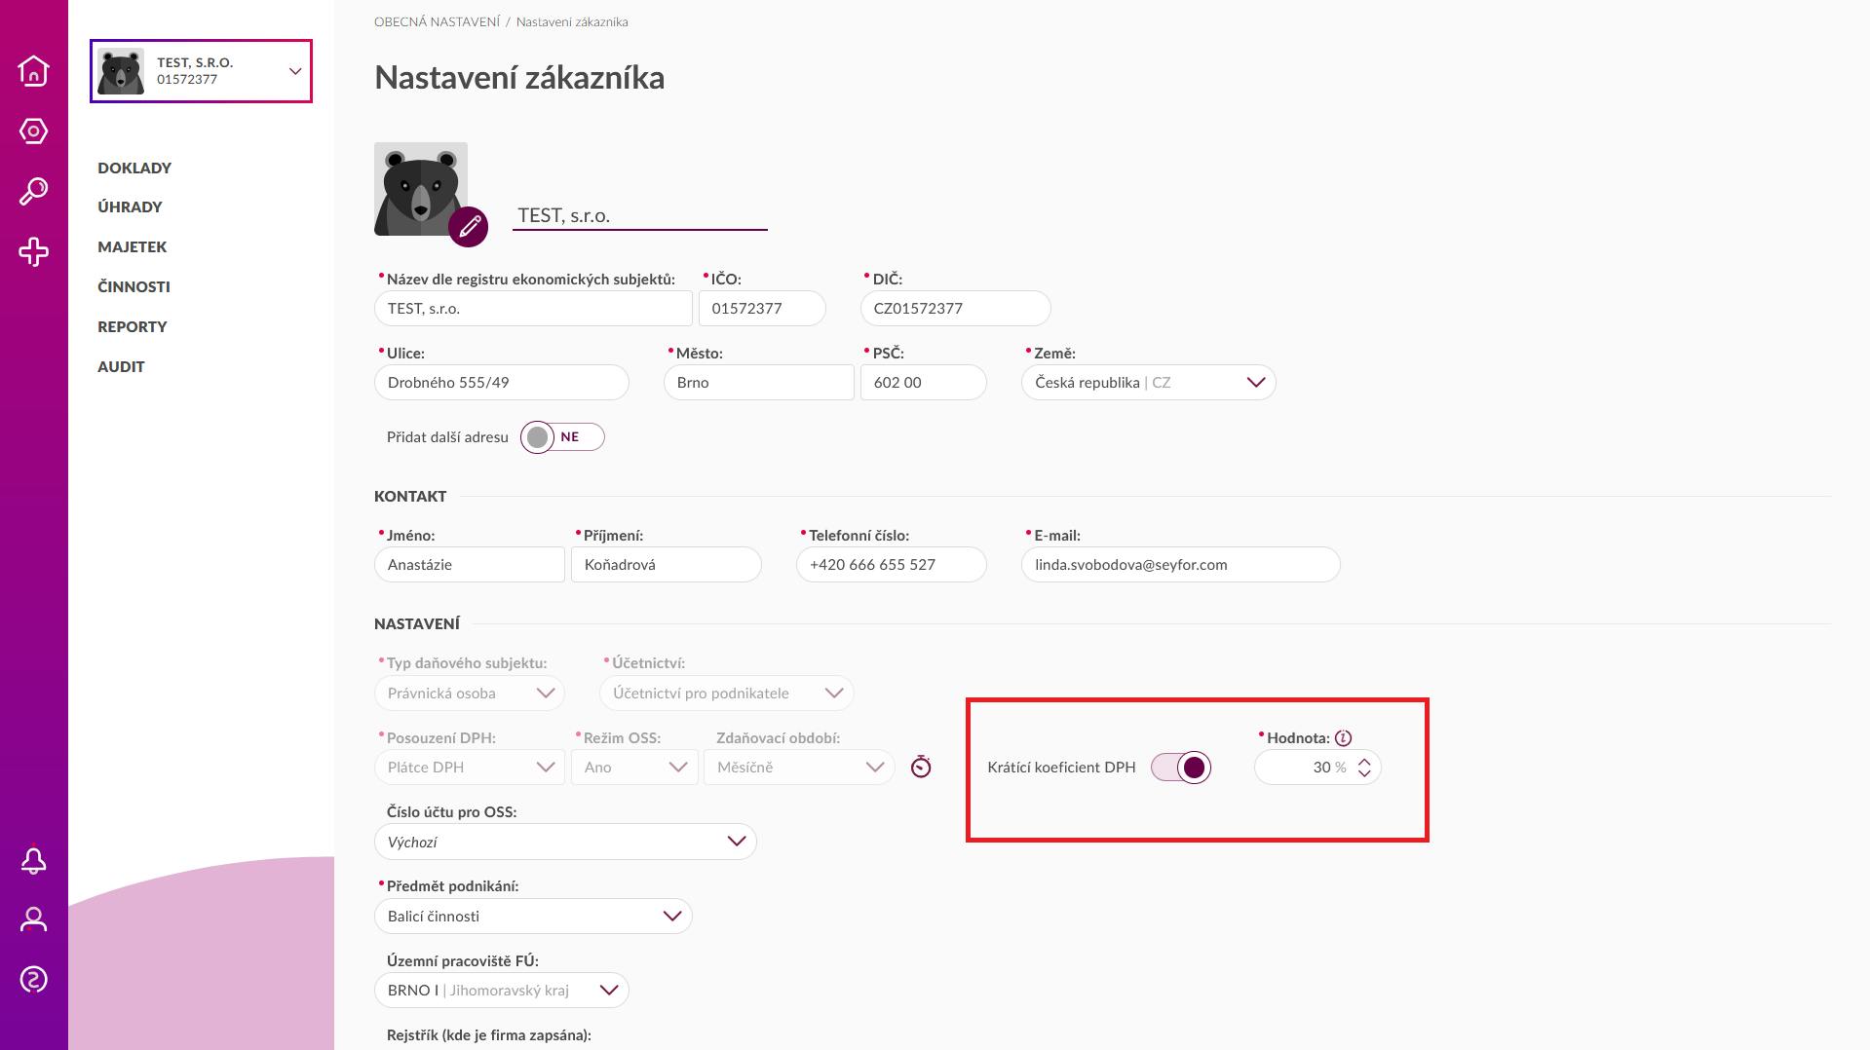
Task: Click the pencil edit avatar icon
Action: (x=469, y=227)
